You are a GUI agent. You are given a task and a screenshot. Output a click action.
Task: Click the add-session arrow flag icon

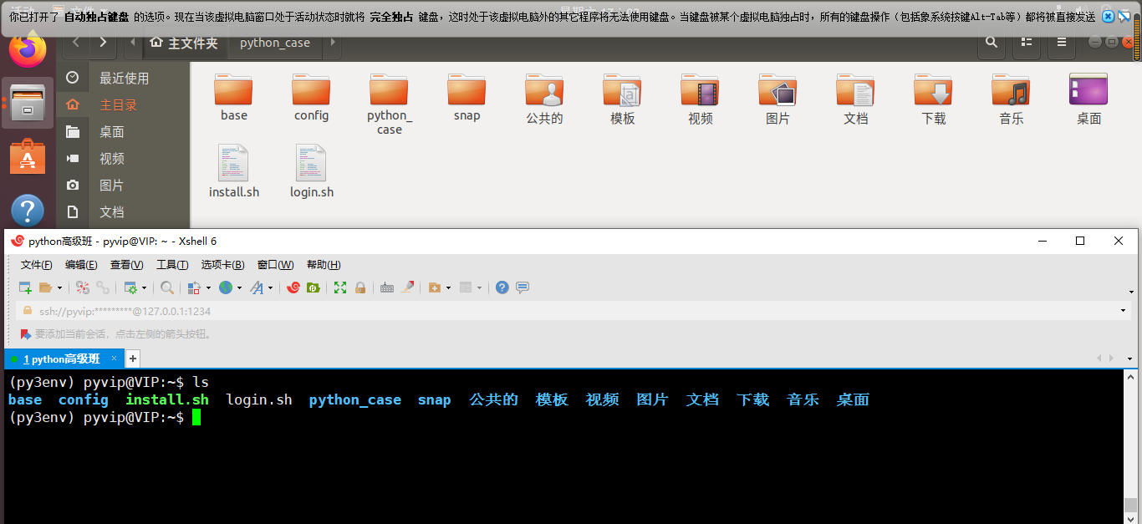coord(26,333)
